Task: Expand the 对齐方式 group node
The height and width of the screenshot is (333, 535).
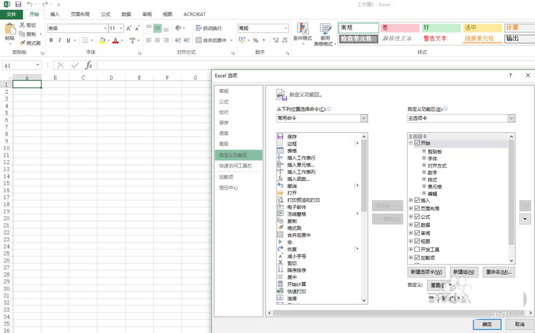Action: pos(424,165)
